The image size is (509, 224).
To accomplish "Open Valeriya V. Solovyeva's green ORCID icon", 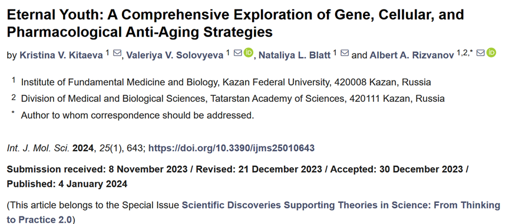I will click(x=249, y=52).
